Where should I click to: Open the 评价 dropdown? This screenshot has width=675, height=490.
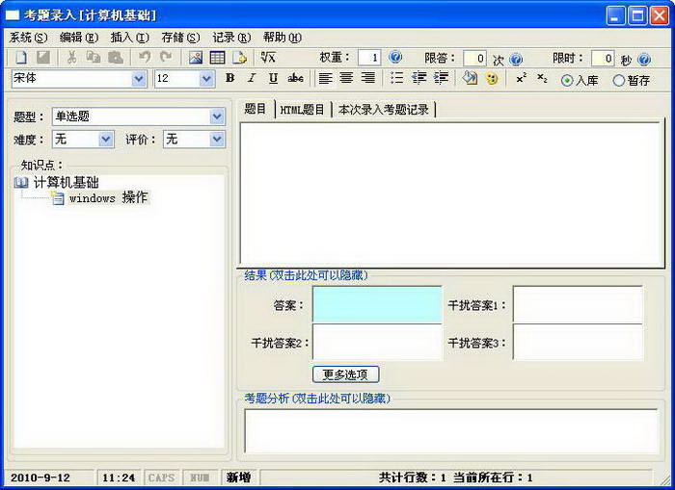click(x=217, y=140)
